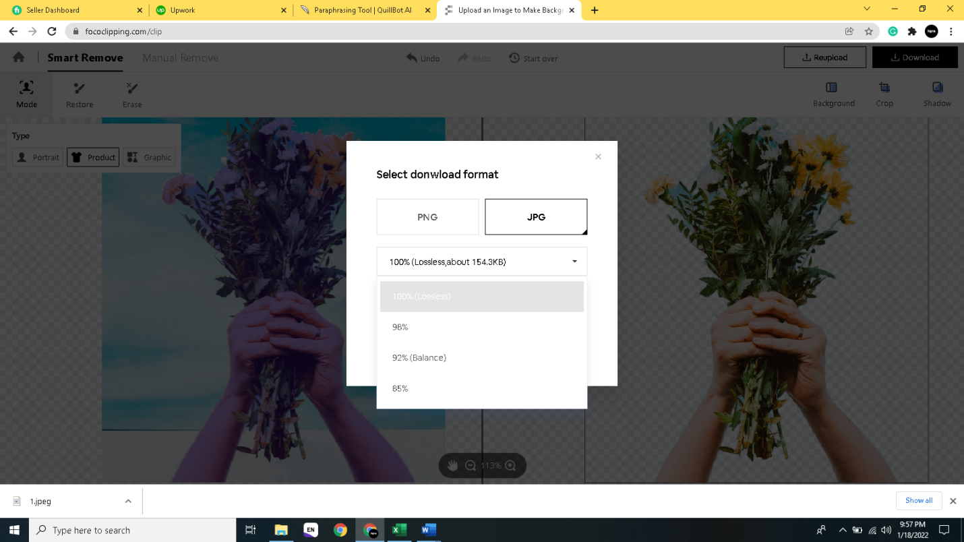Click the zoom in magnifier icon

(x=510, y=466)
